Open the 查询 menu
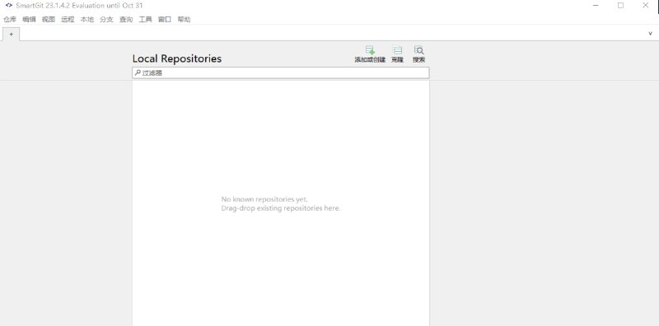 tap(126, 19)
